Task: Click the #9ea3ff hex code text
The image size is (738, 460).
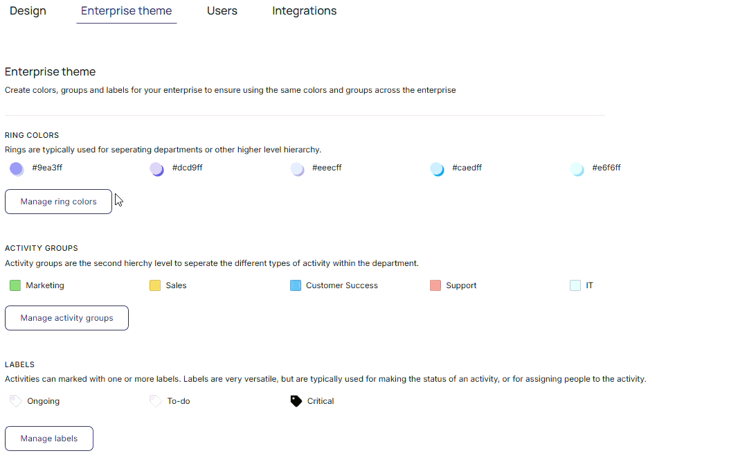Action: (x=47, y=168)
